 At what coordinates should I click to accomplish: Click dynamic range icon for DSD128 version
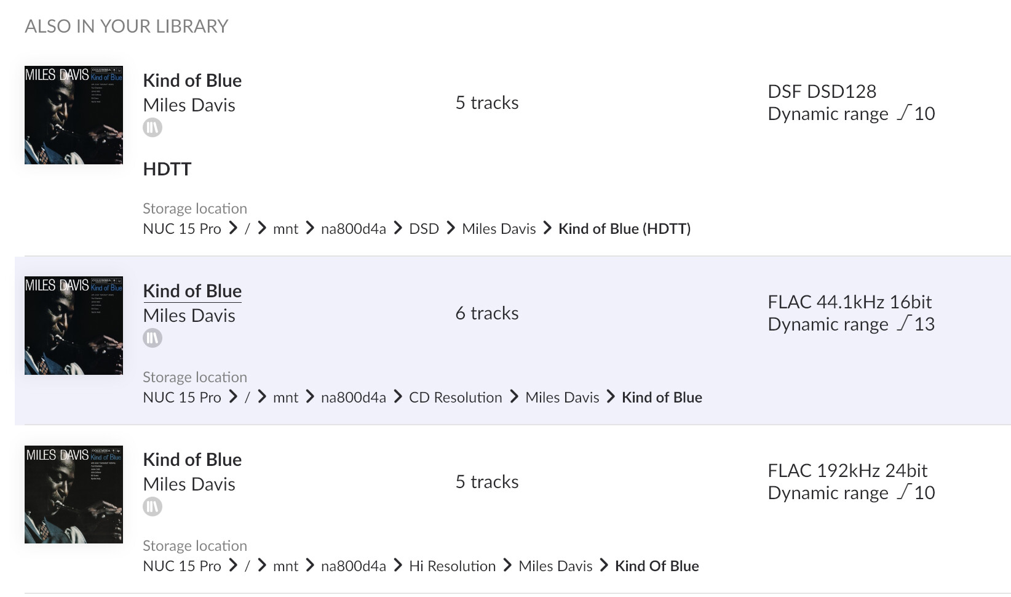903,113
